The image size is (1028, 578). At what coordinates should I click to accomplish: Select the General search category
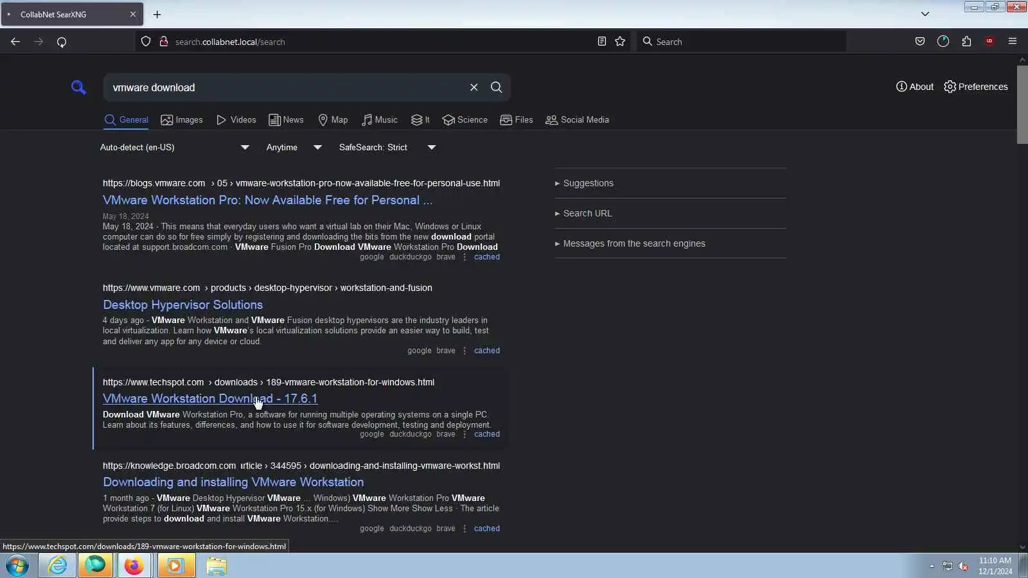127,120
